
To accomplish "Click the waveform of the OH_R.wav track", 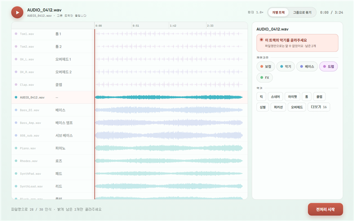I will click(x=169, y=72).
